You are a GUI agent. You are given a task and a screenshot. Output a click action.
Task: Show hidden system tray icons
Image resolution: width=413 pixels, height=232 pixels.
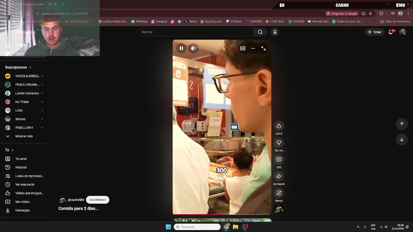point(358,227)
